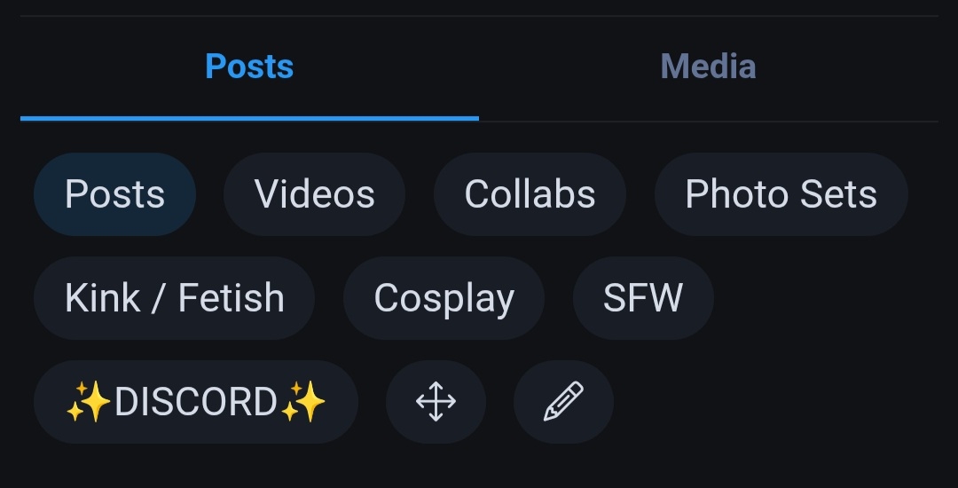Tap the Cosplay filter chip
The width and height of the screenshot is (958, 488).
(444, 298)
